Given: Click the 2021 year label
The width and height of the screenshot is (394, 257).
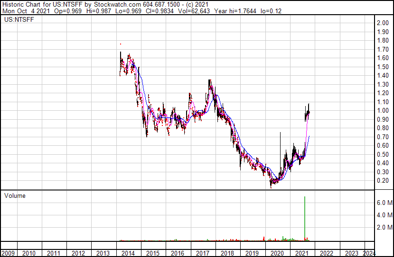Looking at the screenshot, I should (302, 253).
